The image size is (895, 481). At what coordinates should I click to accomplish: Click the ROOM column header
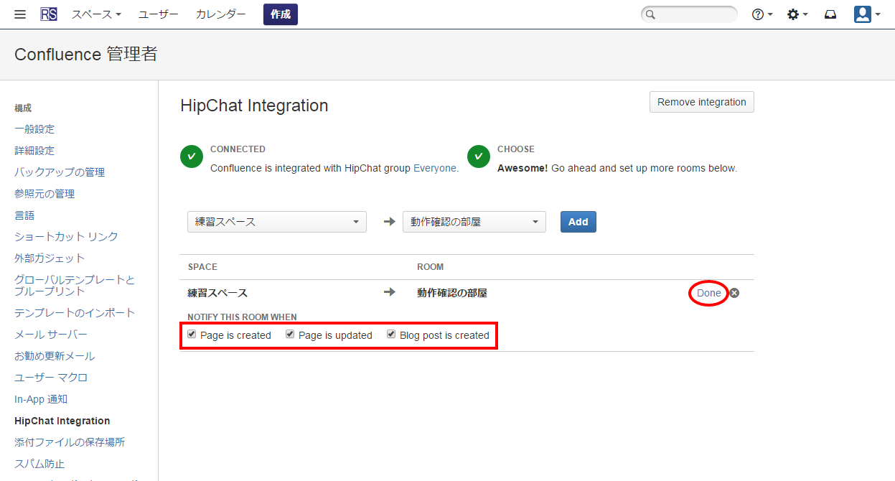point(431,267)
